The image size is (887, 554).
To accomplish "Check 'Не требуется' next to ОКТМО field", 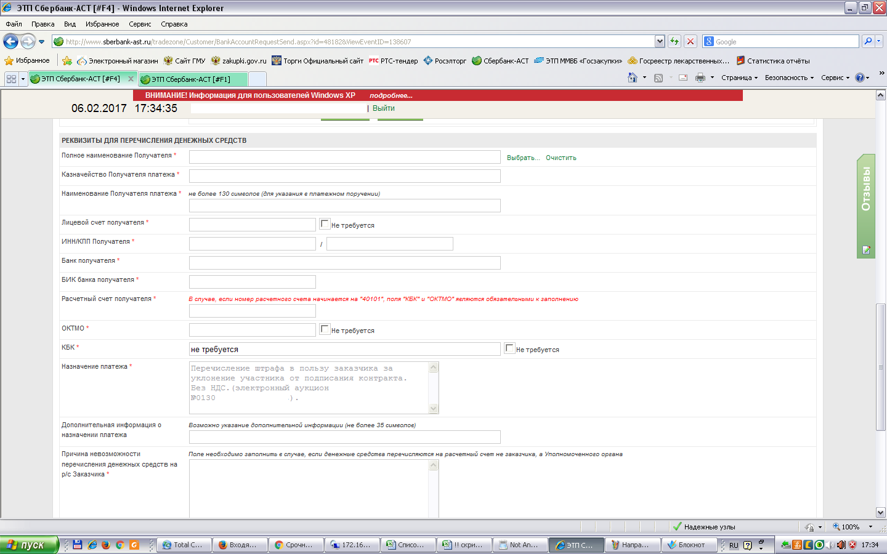I will (x=325, y=329).
